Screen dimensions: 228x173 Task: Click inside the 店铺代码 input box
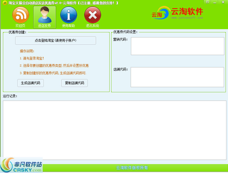pos(177,77)
